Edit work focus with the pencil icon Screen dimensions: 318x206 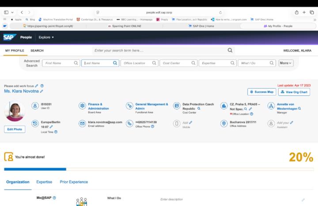pos(37,86)
